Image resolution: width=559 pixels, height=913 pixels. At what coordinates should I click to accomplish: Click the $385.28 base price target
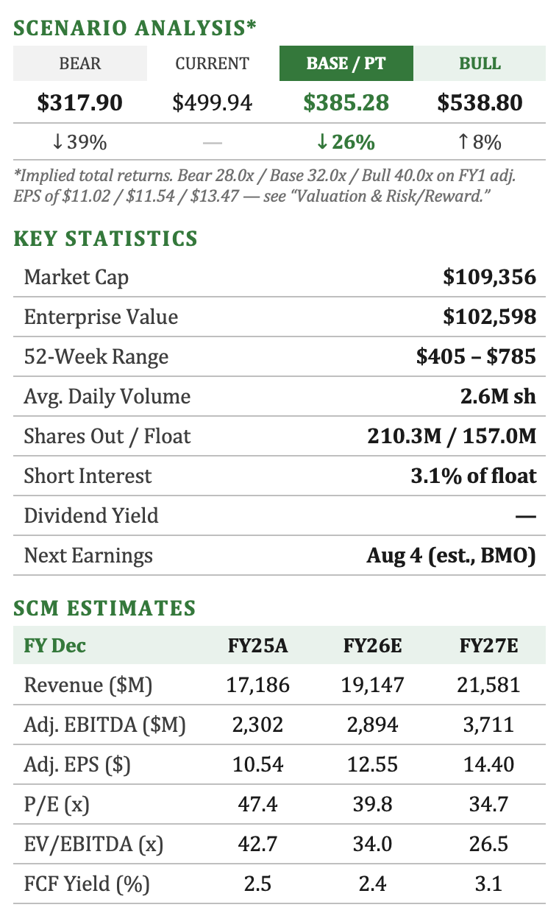(x=346, y=102)
